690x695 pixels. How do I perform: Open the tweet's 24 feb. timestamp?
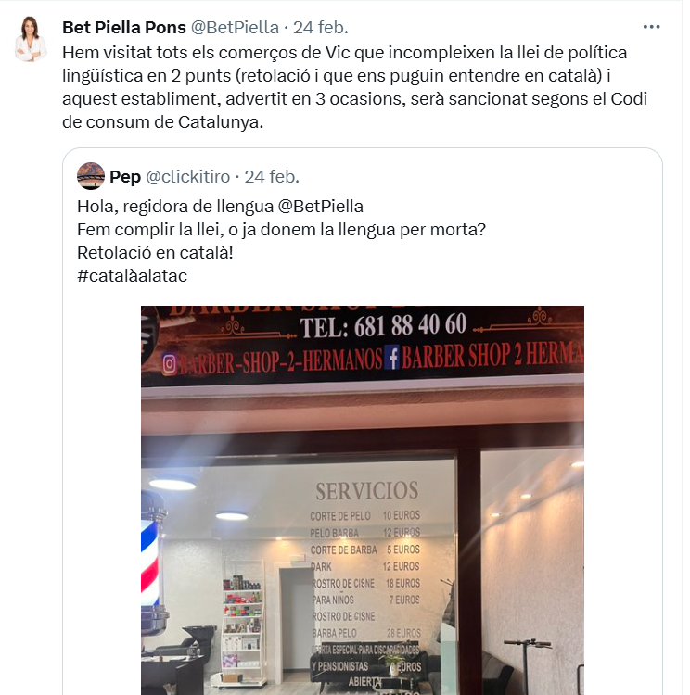321,28
